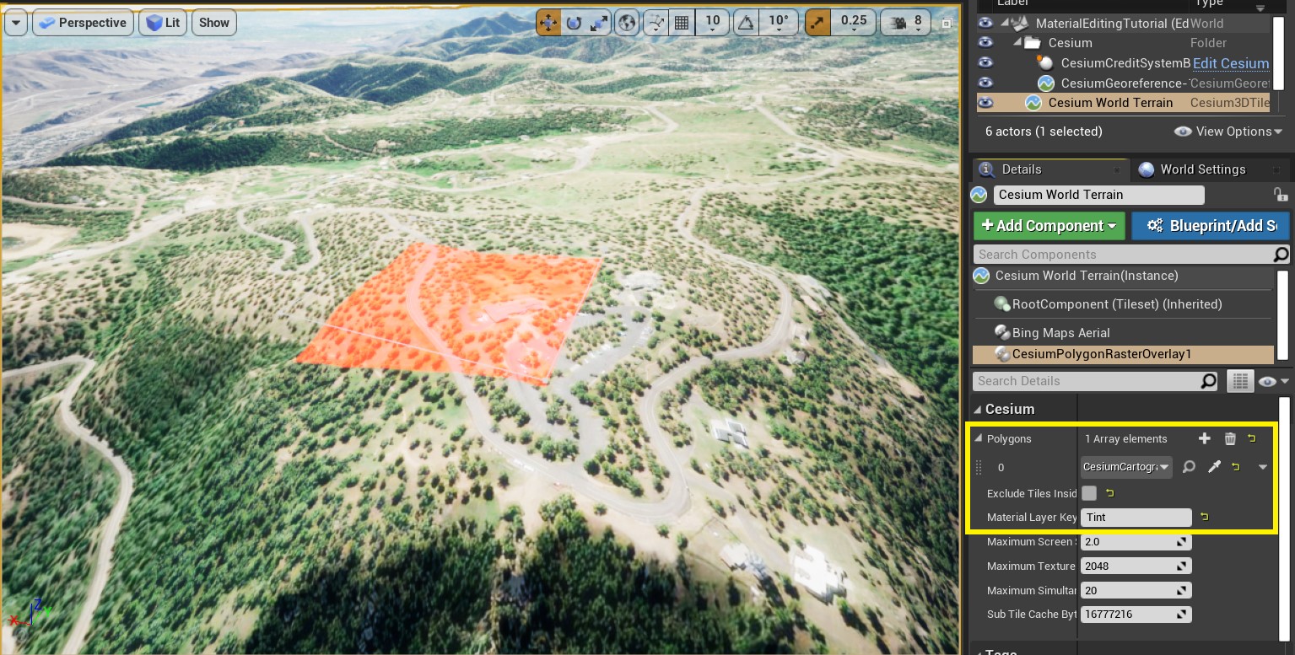Open View Options dropdown
Viewport: 1295px width, 655px height.
pyautogui.click(x=1228, y=132)
